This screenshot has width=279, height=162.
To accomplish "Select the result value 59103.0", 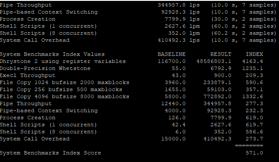I will tap(219, 89).
